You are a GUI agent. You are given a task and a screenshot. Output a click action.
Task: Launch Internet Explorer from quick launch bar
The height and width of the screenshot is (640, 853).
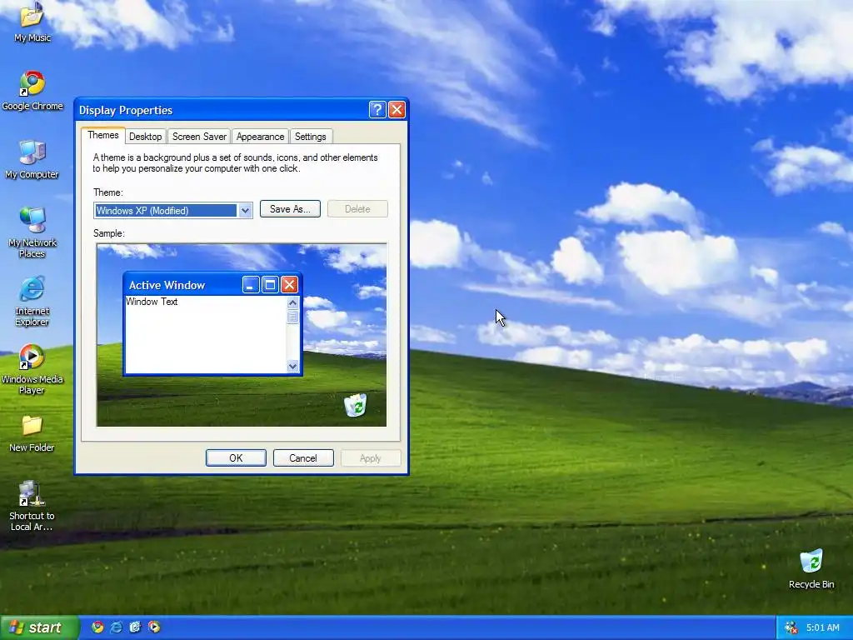click(x=117, y=627)
